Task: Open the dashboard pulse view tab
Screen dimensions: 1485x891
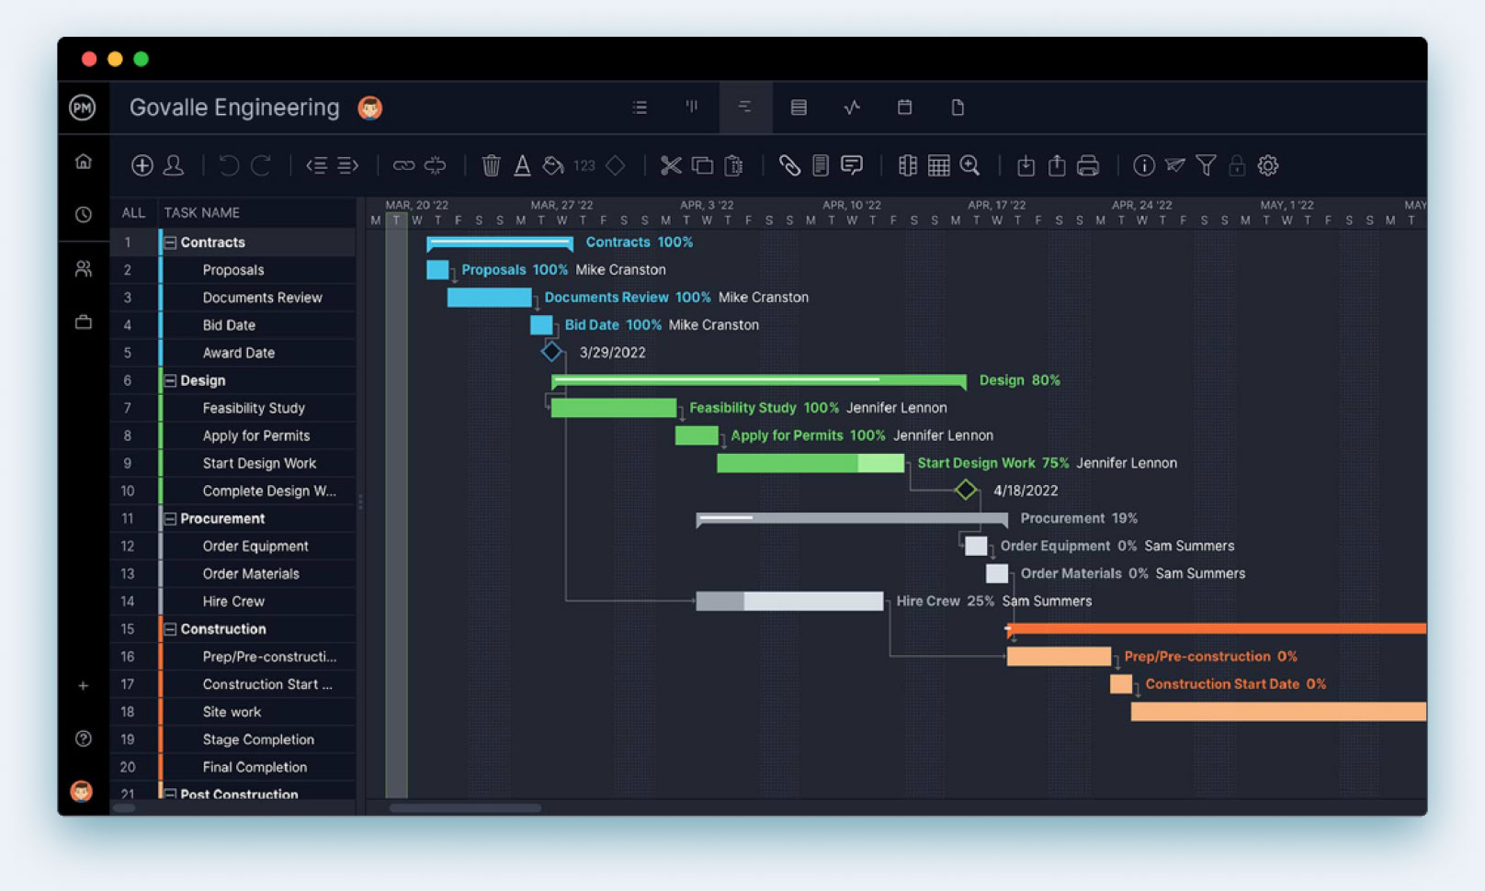Action: pos(852,107)
